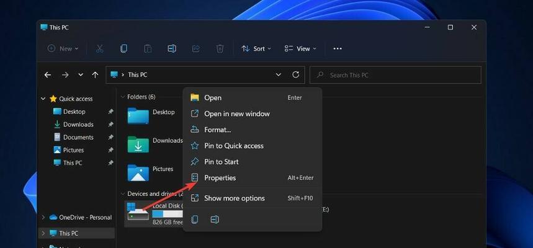Select the Local Disk drive icon
The image size is (533, 248).
[x=138, y=211]
